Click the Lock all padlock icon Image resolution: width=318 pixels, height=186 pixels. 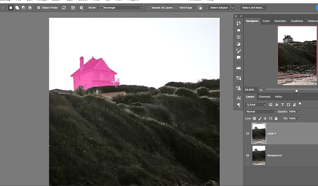pyautogui.click(x=276, y=118)
